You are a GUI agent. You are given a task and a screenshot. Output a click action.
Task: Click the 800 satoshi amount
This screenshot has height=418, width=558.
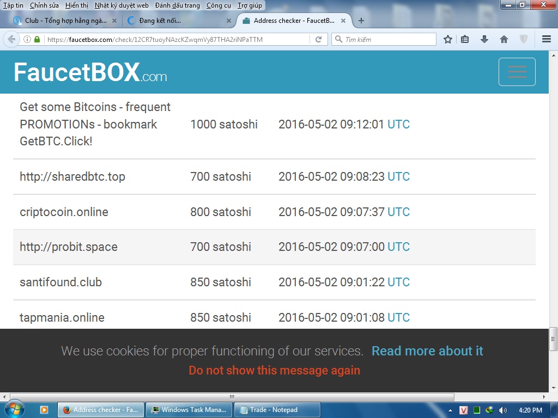221,212
